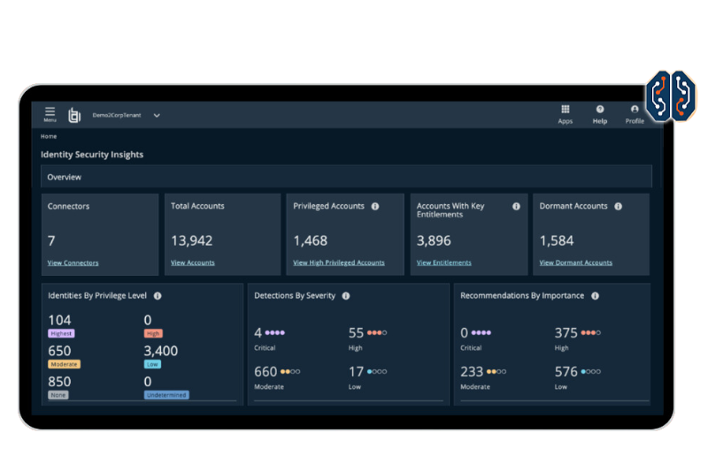Open the View Entitlements link
The height and width of the screenshot is (471, 708).
(x=443, y=262)
